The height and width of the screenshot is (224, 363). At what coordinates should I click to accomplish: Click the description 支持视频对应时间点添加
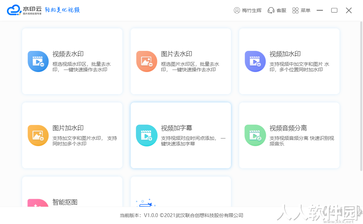pos(193,141)
